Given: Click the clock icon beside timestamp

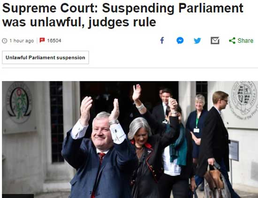Looking at the screenshot, I should click(5, 41).
